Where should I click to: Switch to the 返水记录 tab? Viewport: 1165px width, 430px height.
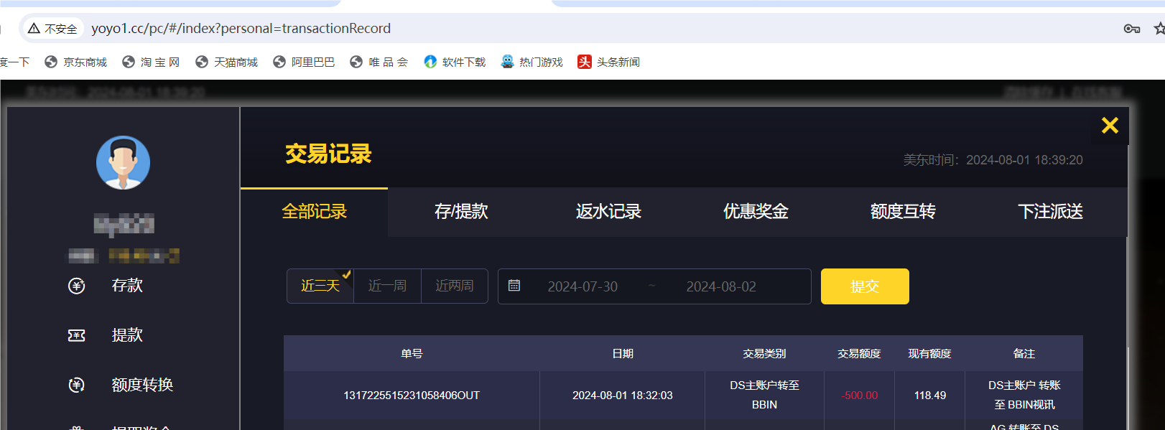[608, 212]
